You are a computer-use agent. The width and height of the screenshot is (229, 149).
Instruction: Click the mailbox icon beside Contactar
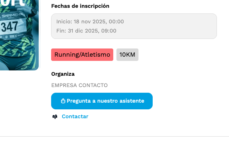click(55, 116)
